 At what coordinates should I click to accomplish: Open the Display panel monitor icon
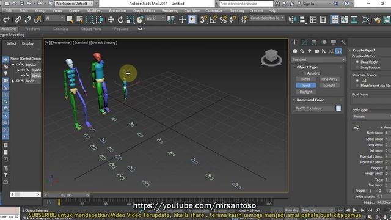[334, 42]
